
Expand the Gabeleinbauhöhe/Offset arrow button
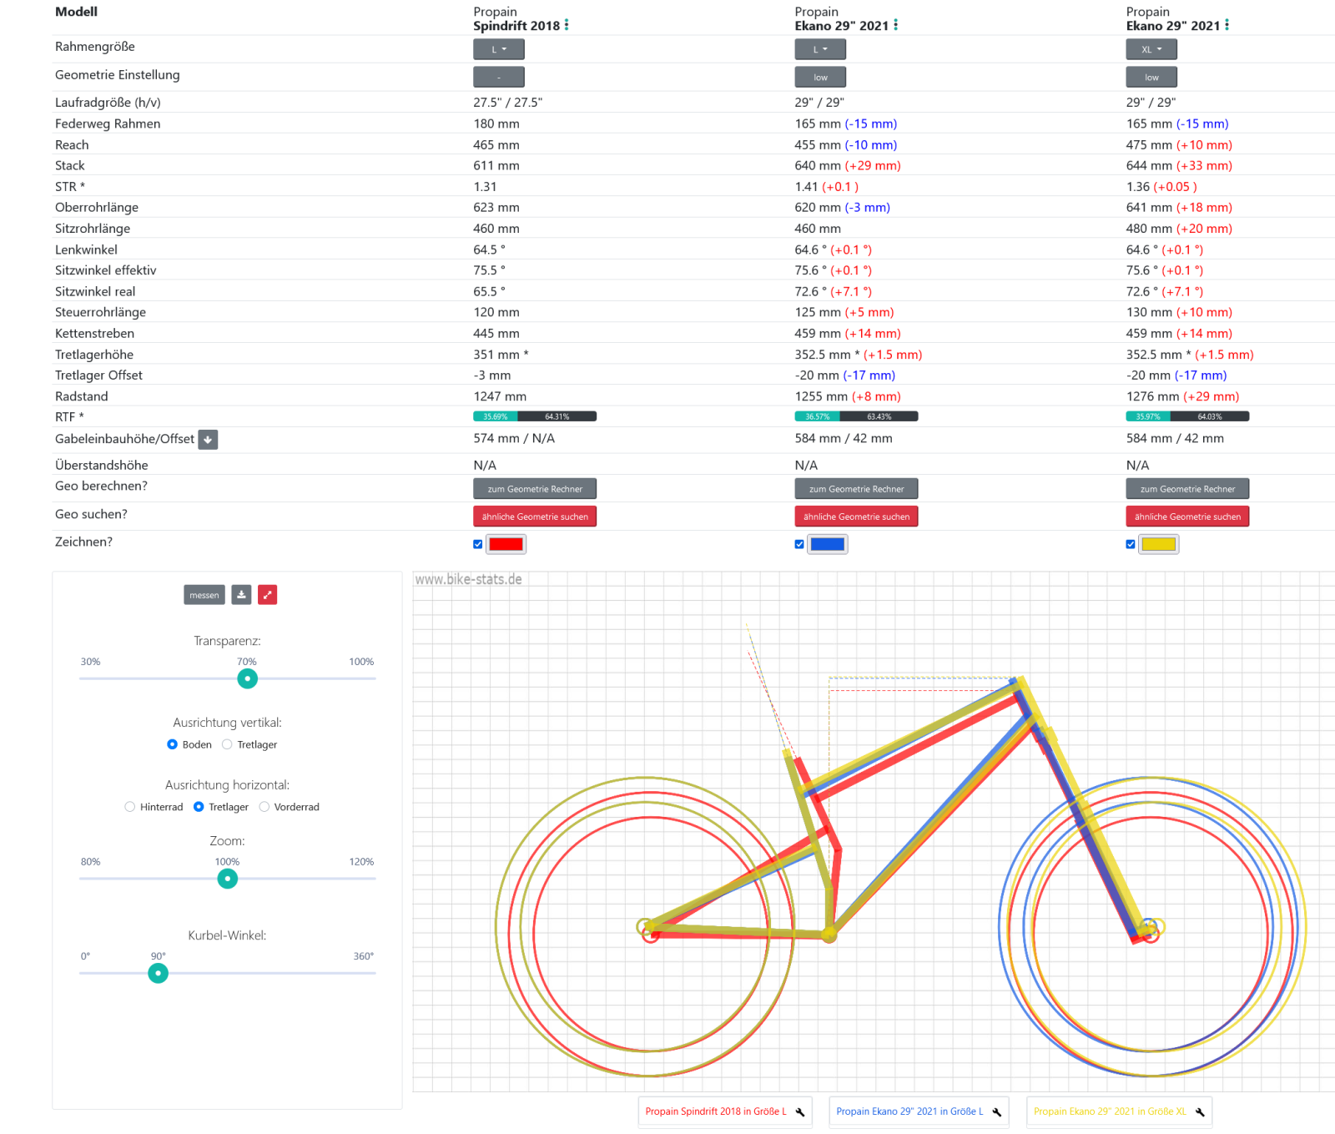[208, 440]
